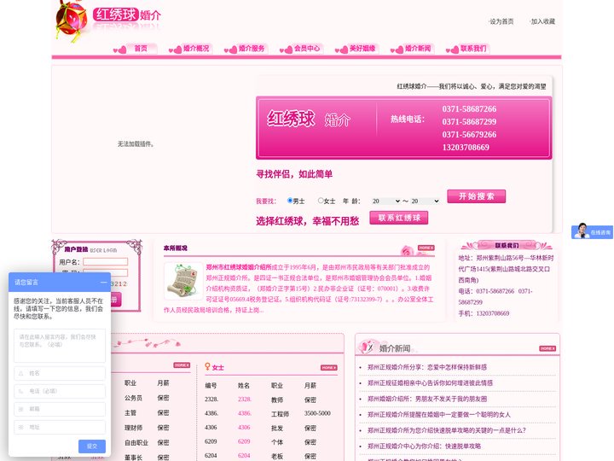
Task: Click the 设为首页 link
Action: pos(501,21)
